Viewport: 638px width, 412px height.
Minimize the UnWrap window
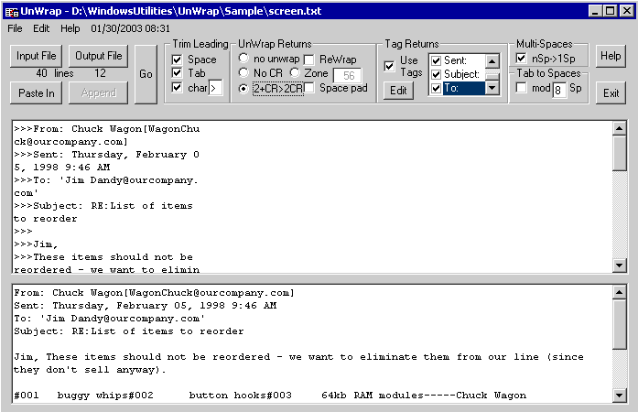(595, 11)
